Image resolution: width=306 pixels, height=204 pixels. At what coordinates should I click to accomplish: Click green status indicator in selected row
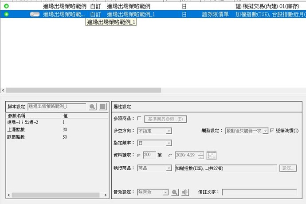click(x=6, y=15)
